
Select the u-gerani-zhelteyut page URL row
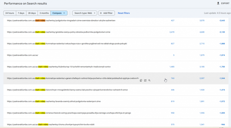coord(116,78)
